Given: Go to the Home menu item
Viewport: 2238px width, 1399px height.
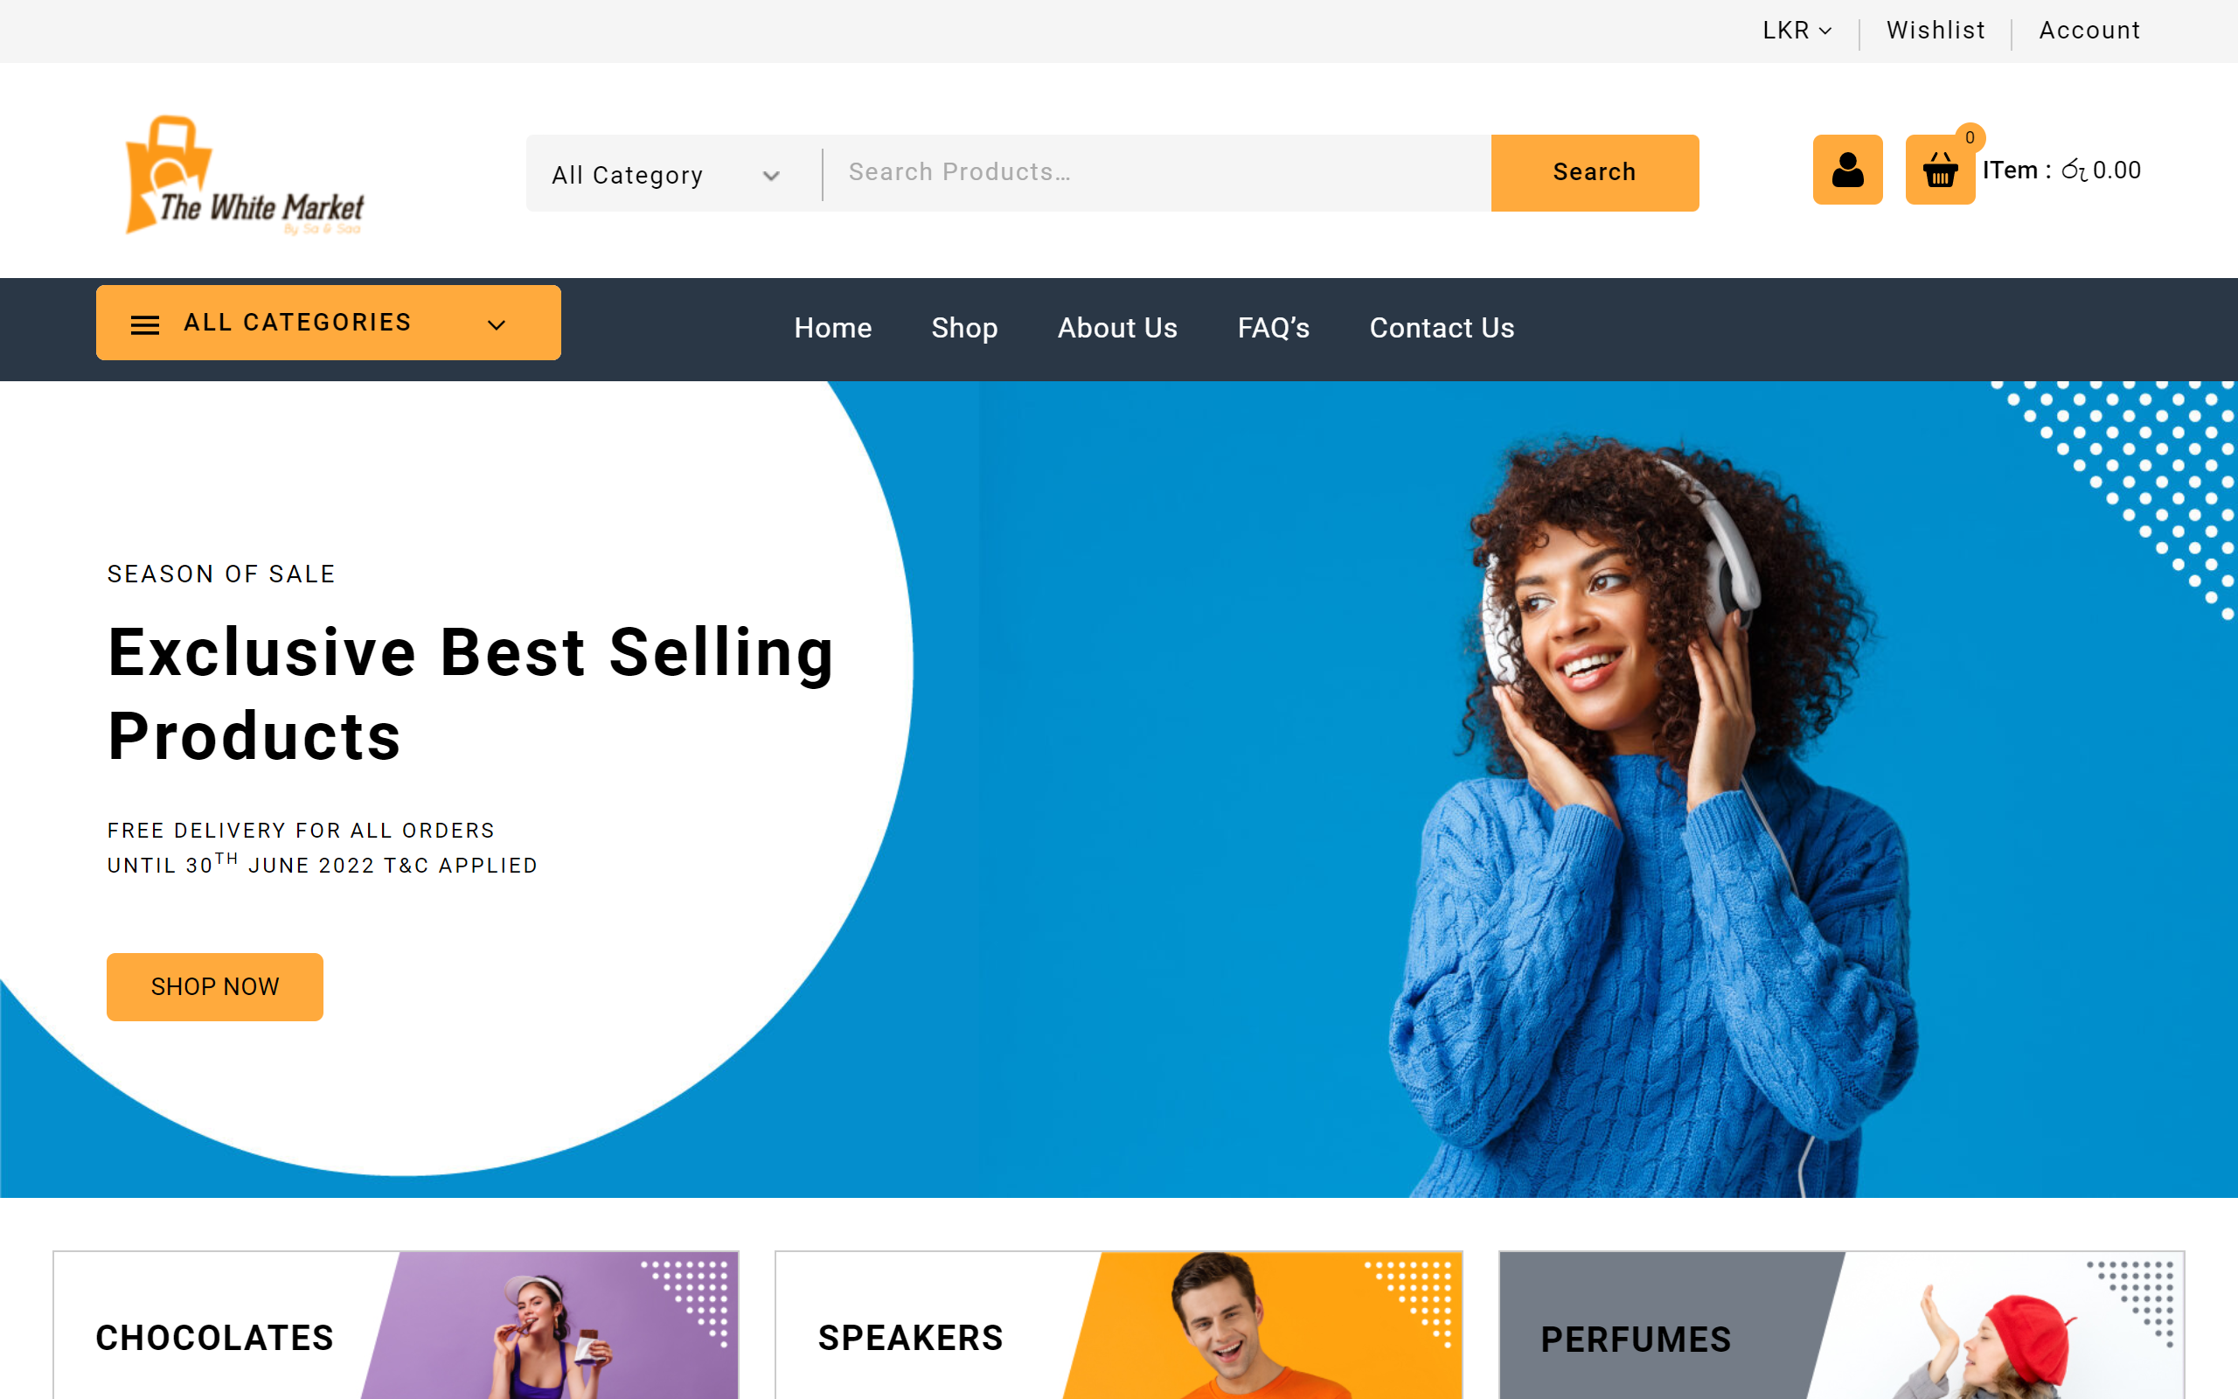Looking at the screenshot, I should click(x=832, y=328).
